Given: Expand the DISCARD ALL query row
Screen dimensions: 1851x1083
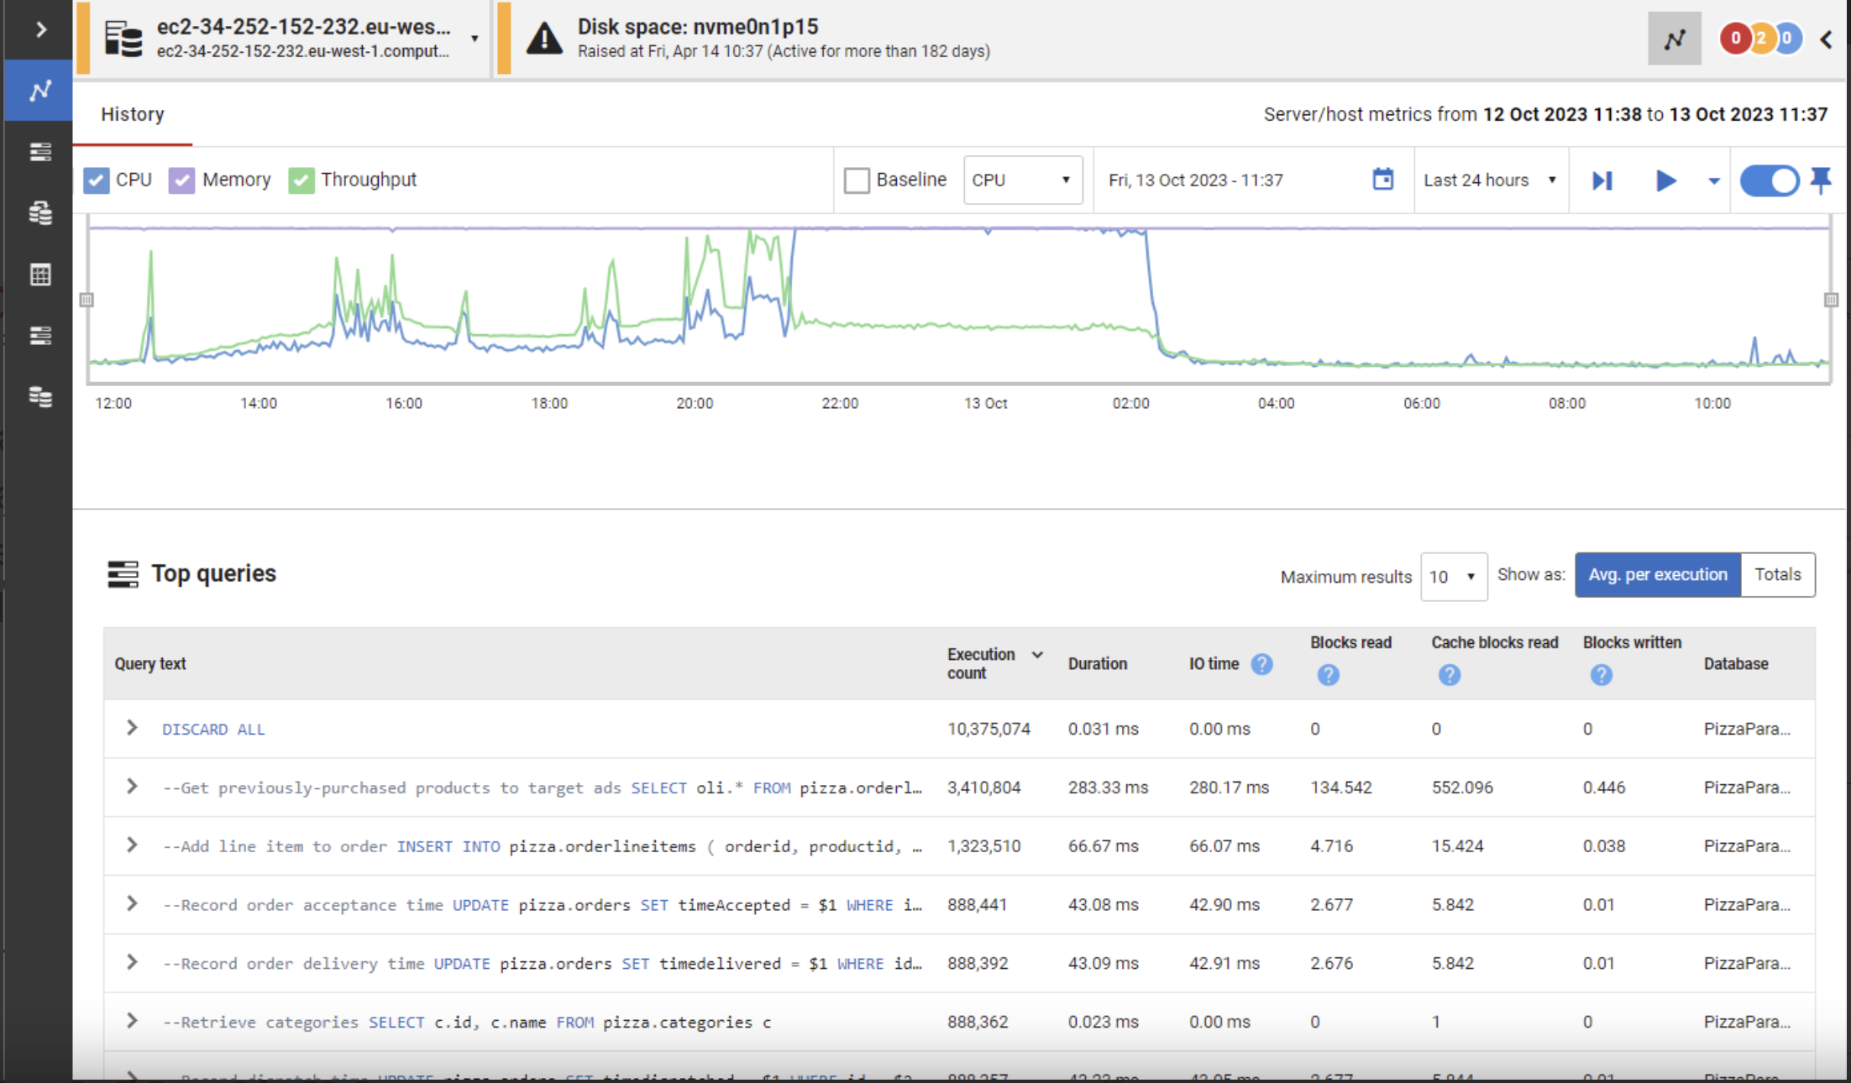Looking at the screenshot, I should [131, 729].
